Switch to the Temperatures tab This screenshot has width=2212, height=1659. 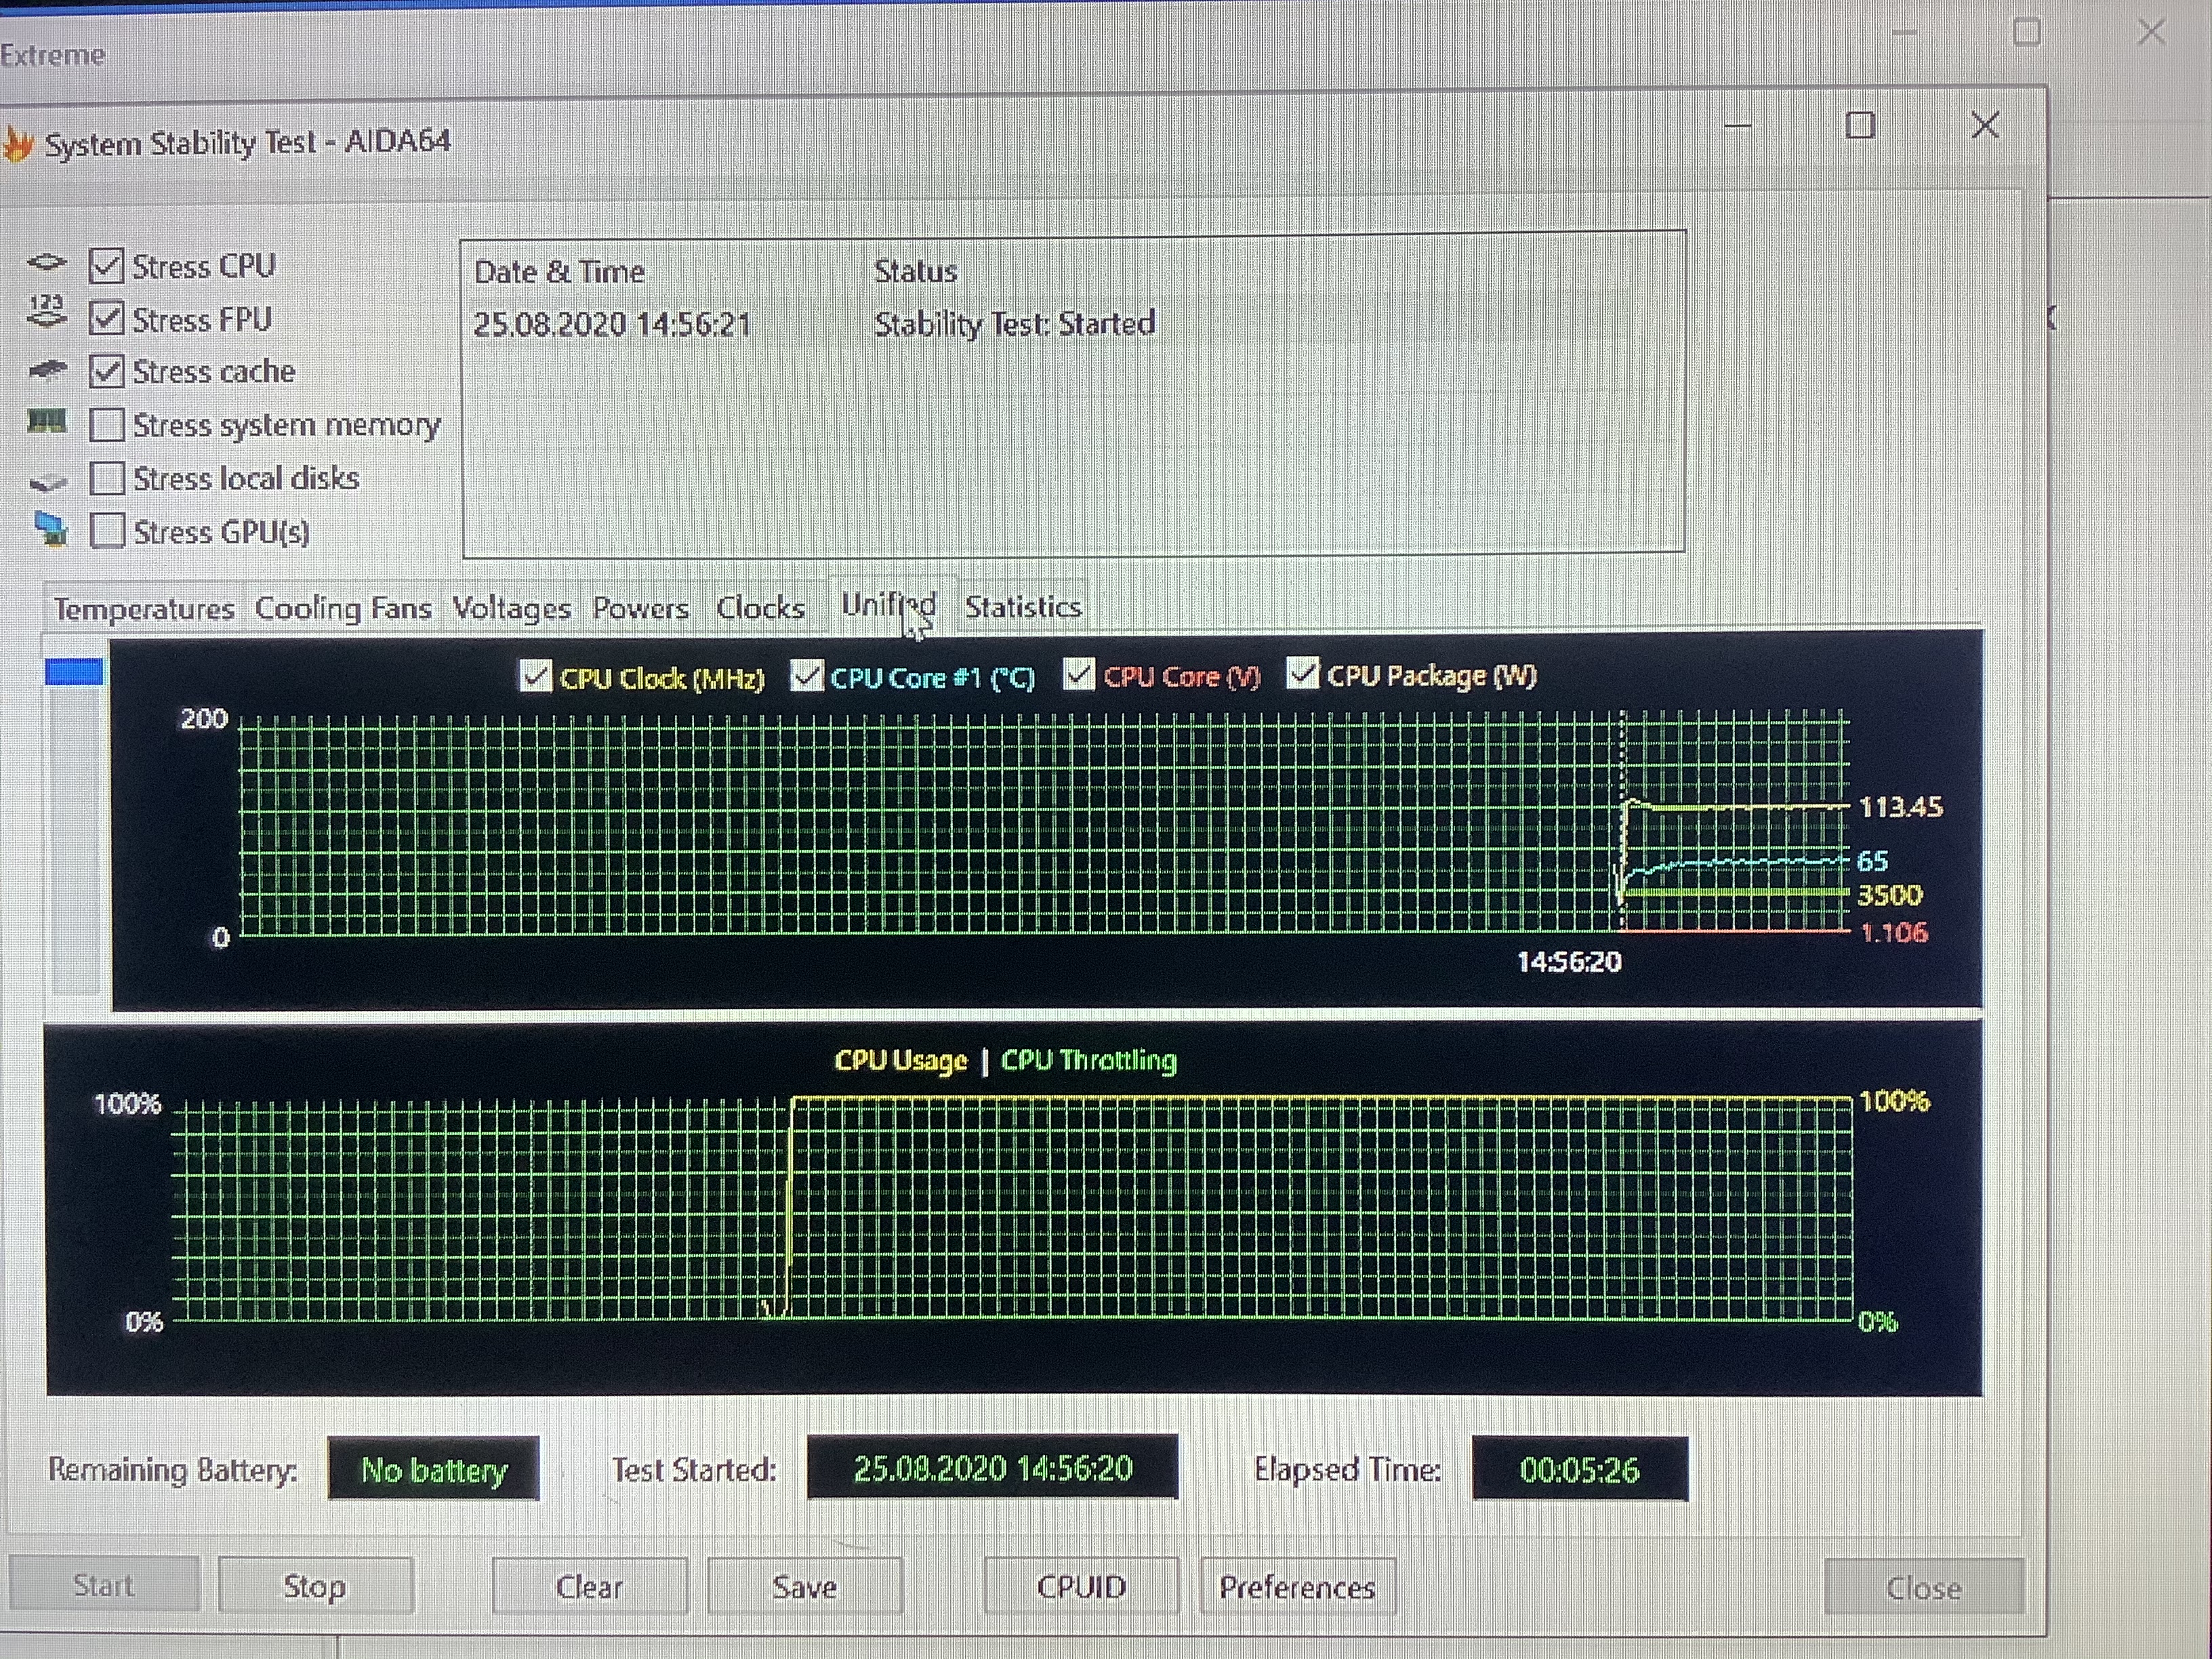[x=144, y=609]
